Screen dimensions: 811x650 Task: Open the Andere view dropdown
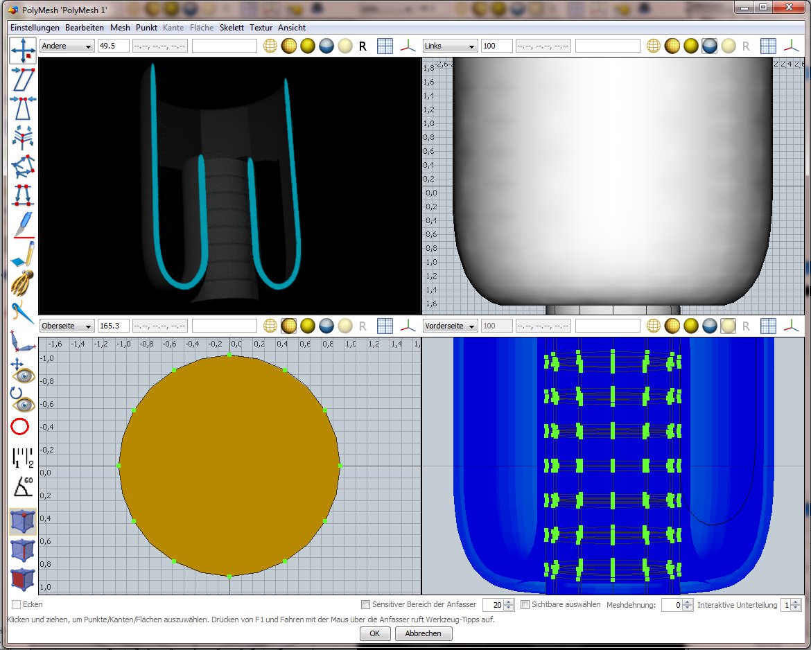(67, 46)
